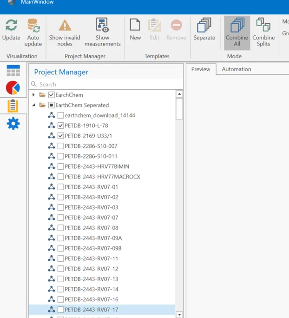Select the PETDB-2443-RV07-11 row
Viewport: 289px width, 318px height.
coord(102,258)
